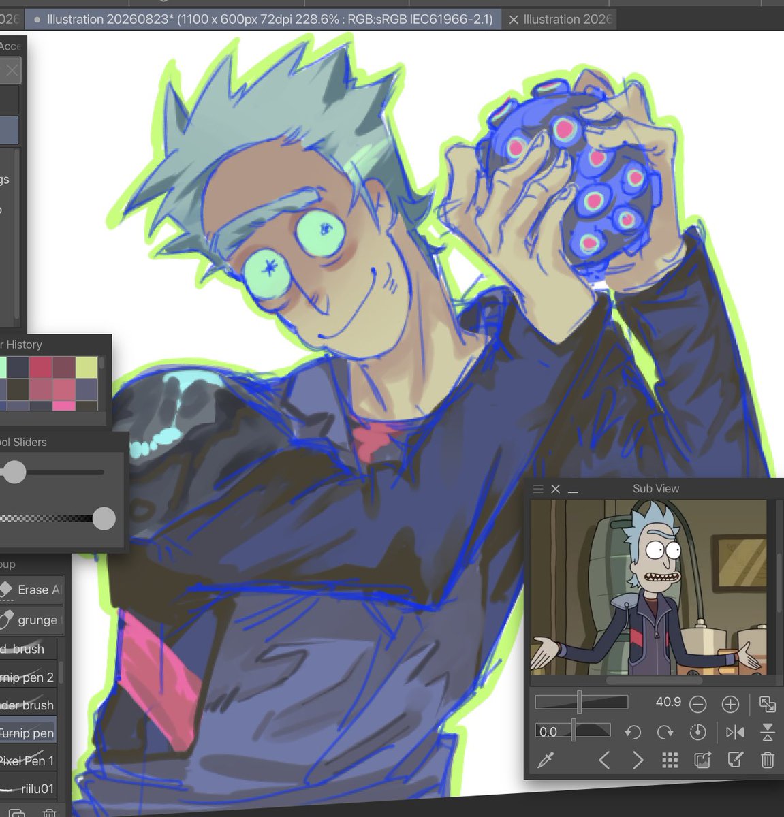Click Sub View horizontal scrollbar
The height and width of the screenshot is (817, 784).
[654, 680]
